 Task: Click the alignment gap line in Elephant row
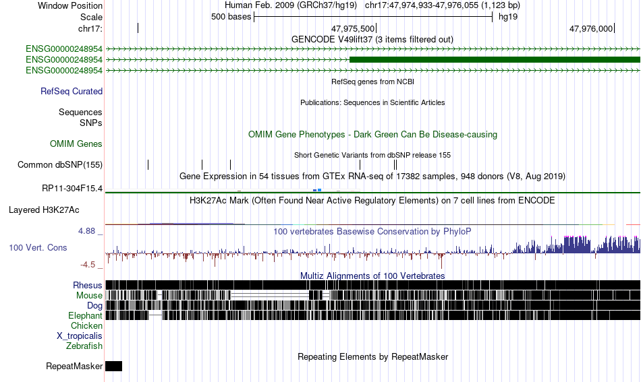[155, 315]
